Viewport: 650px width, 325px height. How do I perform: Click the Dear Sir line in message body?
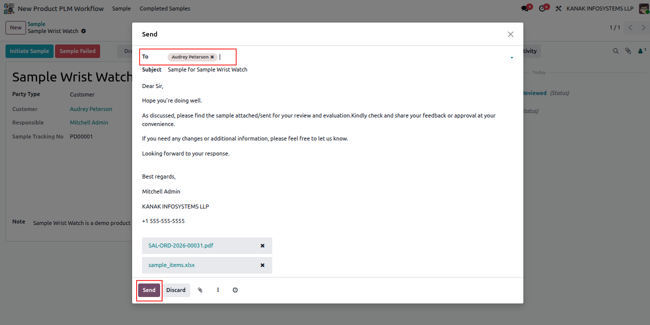click(153, 86)
